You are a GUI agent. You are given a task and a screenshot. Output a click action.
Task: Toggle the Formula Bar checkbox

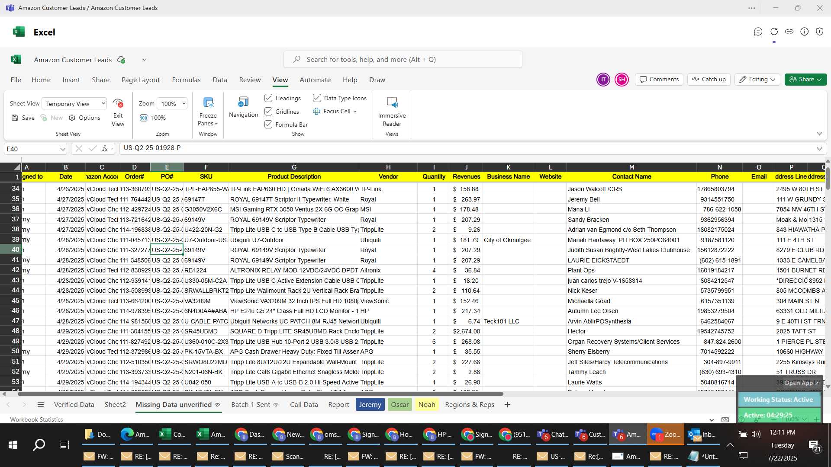[268, 125]
